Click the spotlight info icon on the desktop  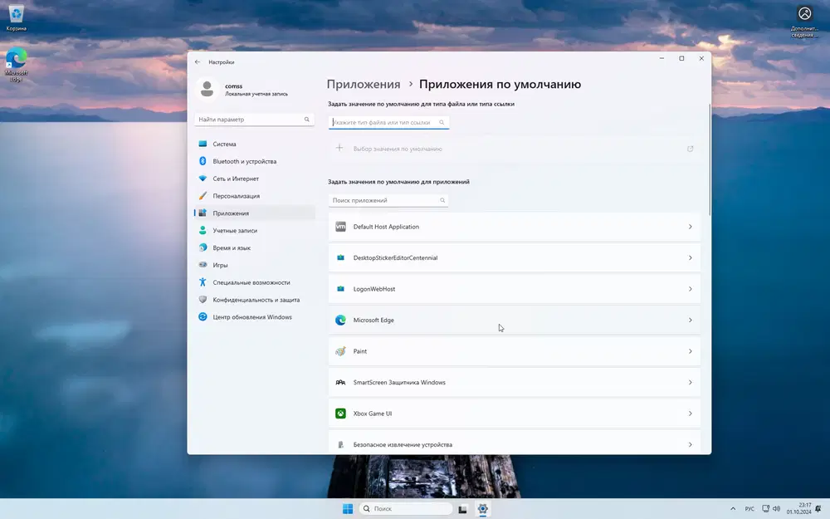pyautogui.click(x=804, y=13)
